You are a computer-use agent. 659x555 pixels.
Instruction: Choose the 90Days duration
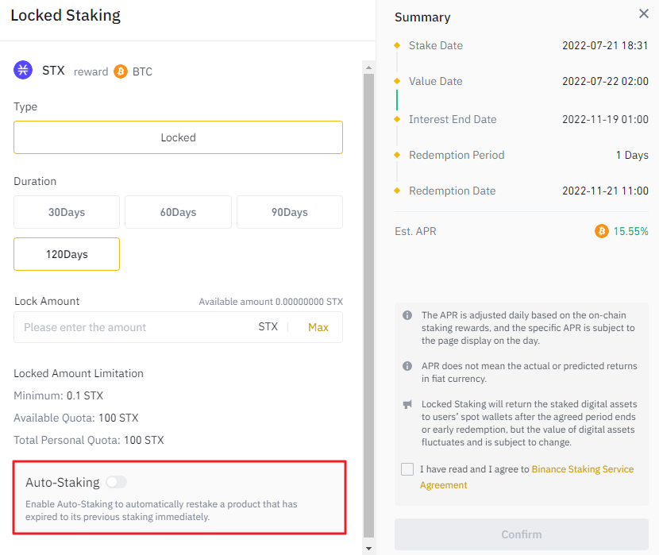(x=289, y=212)
